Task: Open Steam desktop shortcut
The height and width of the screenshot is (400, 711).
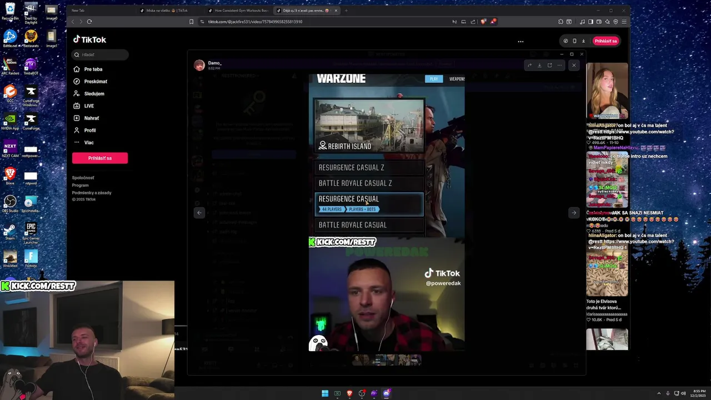Action: pyautogui.click(x=10, y=231)
